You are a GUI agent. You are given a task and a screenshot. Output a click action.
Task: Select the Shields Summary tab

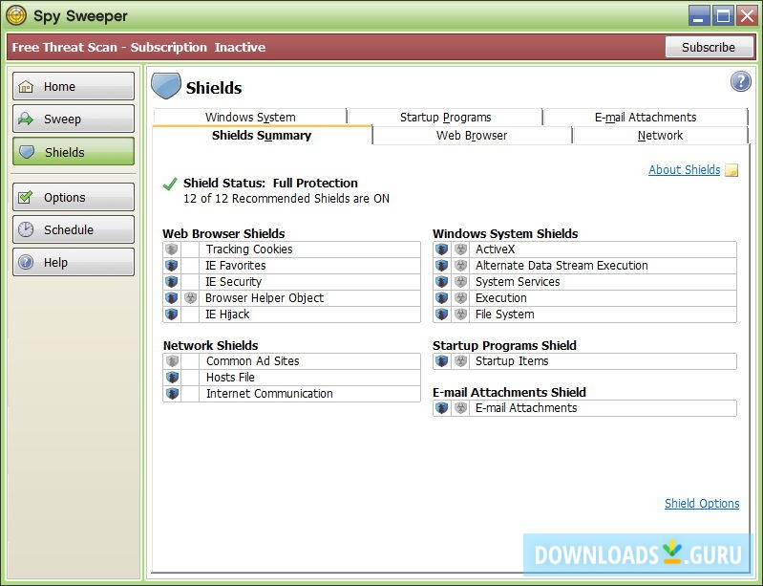point(262,136)
